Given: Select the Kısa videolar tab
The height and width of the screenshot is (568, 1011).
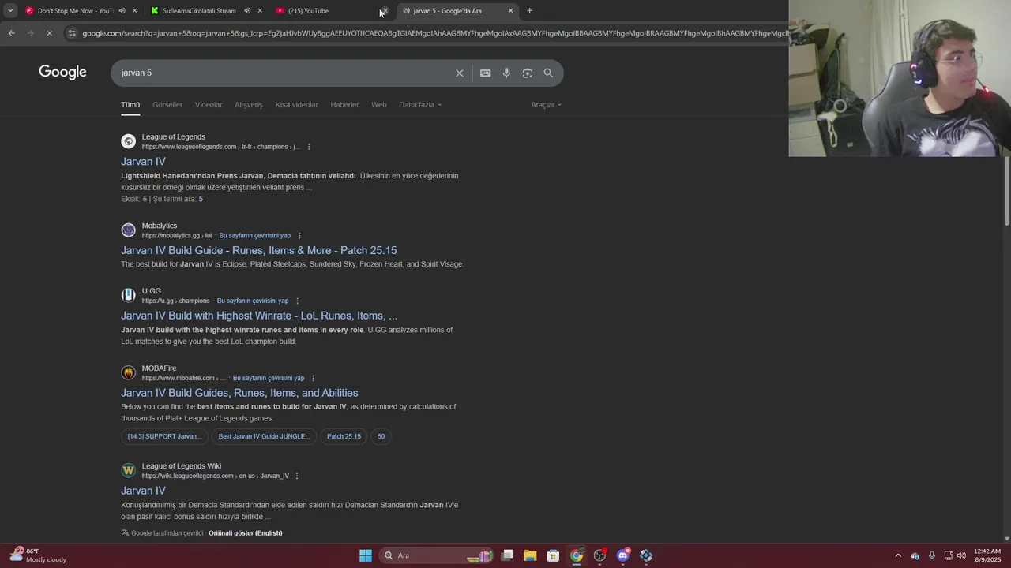Looking at the screenshot, I should [x=296, y=104].
